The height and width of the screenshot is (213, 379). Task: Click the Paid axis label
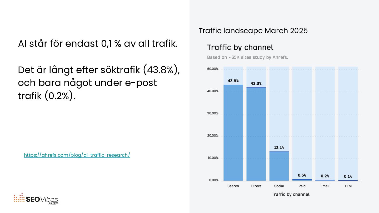pos(302,186)
